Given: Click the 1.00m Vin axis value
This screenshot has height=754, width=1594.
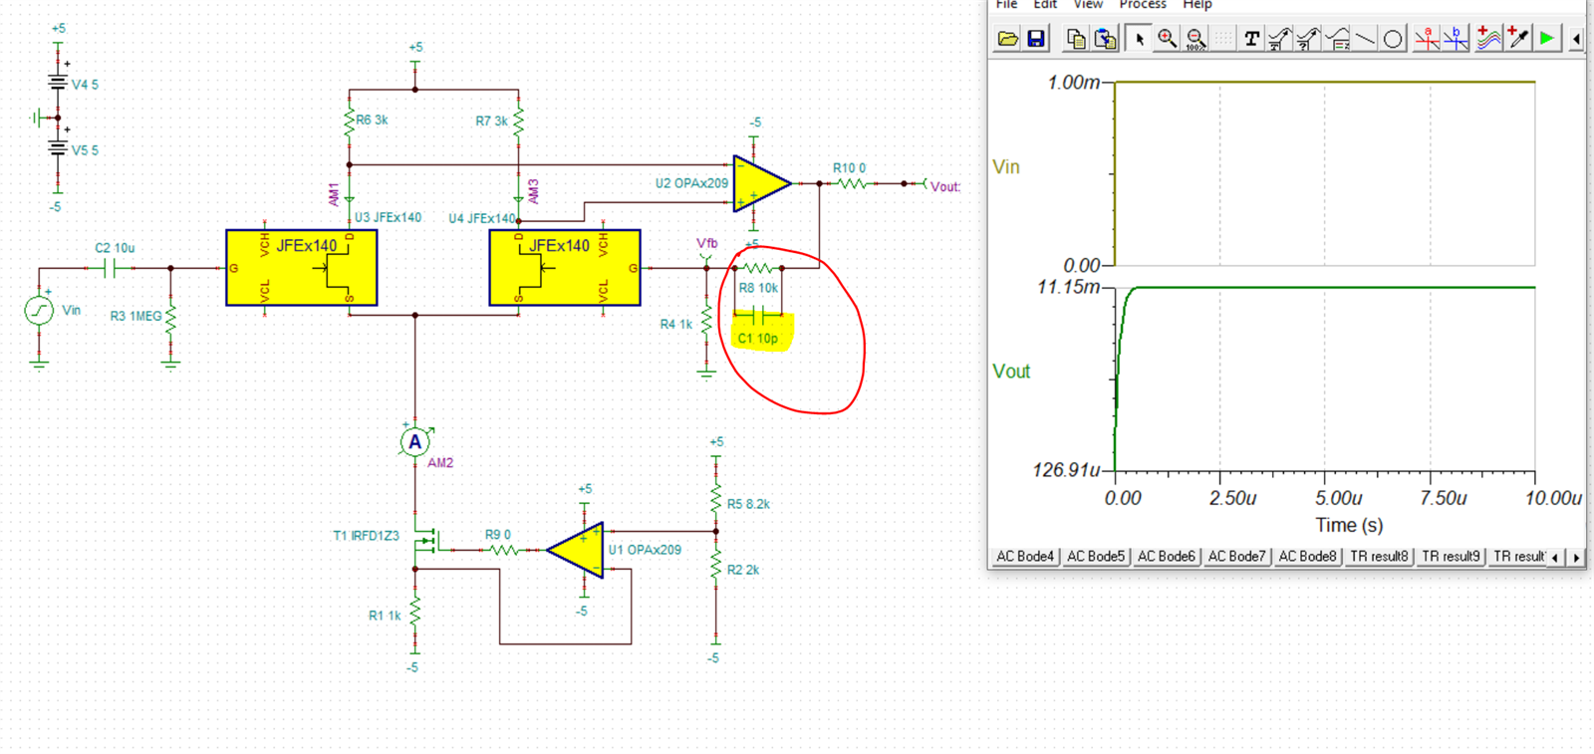Looking at the screenshot, I should tap(1073, 83).
